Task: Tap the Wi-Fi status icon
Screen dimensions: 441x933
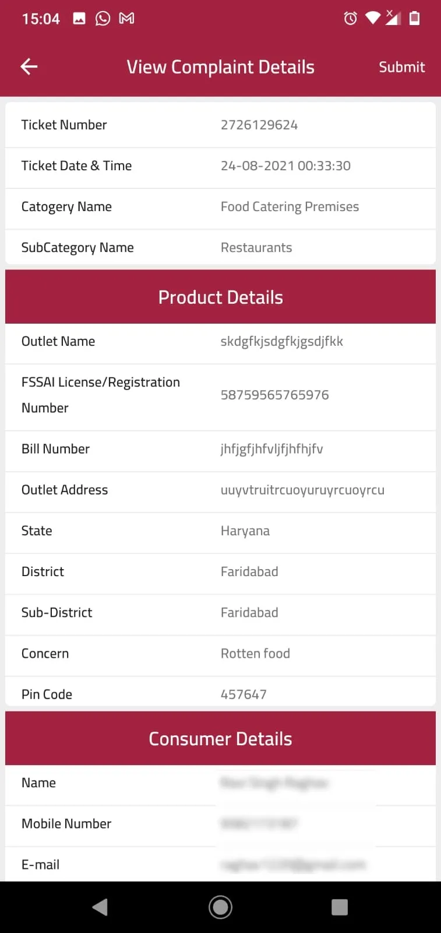Action: pyautogui.click(x=373, y=18)
